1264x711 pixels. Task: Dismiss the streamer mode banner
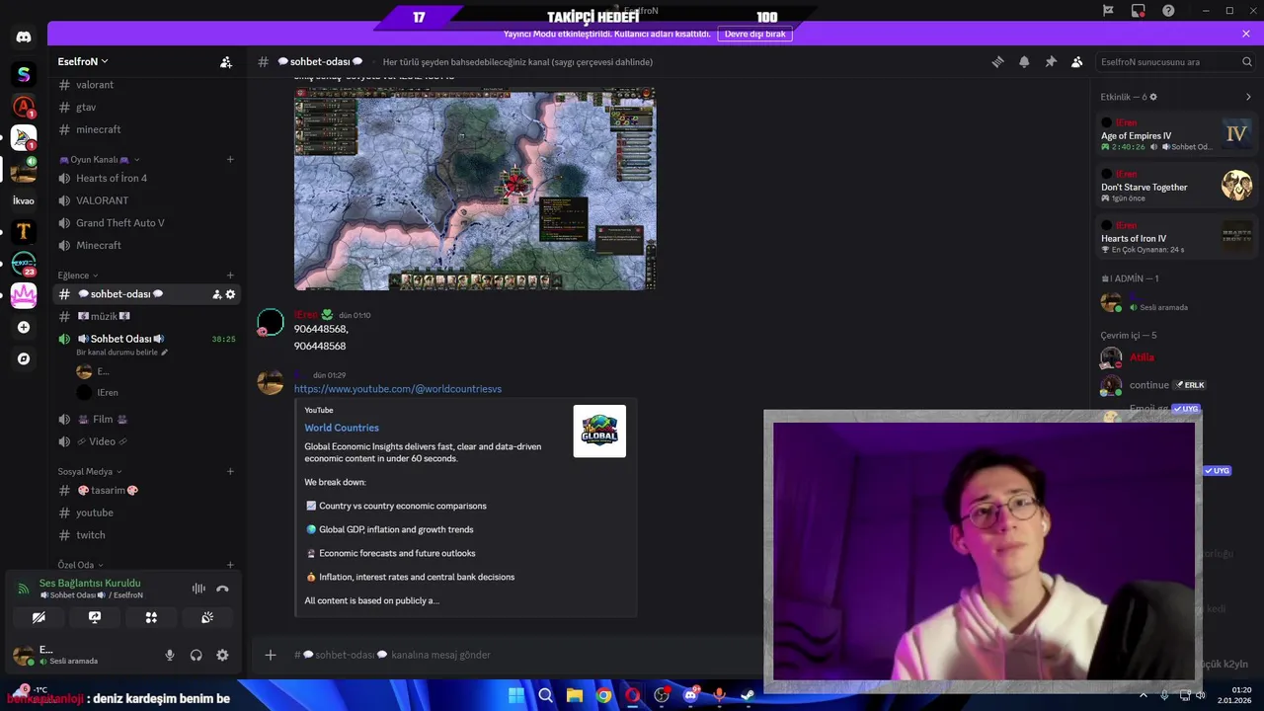pyautogui.click(x=1246, y=34)
